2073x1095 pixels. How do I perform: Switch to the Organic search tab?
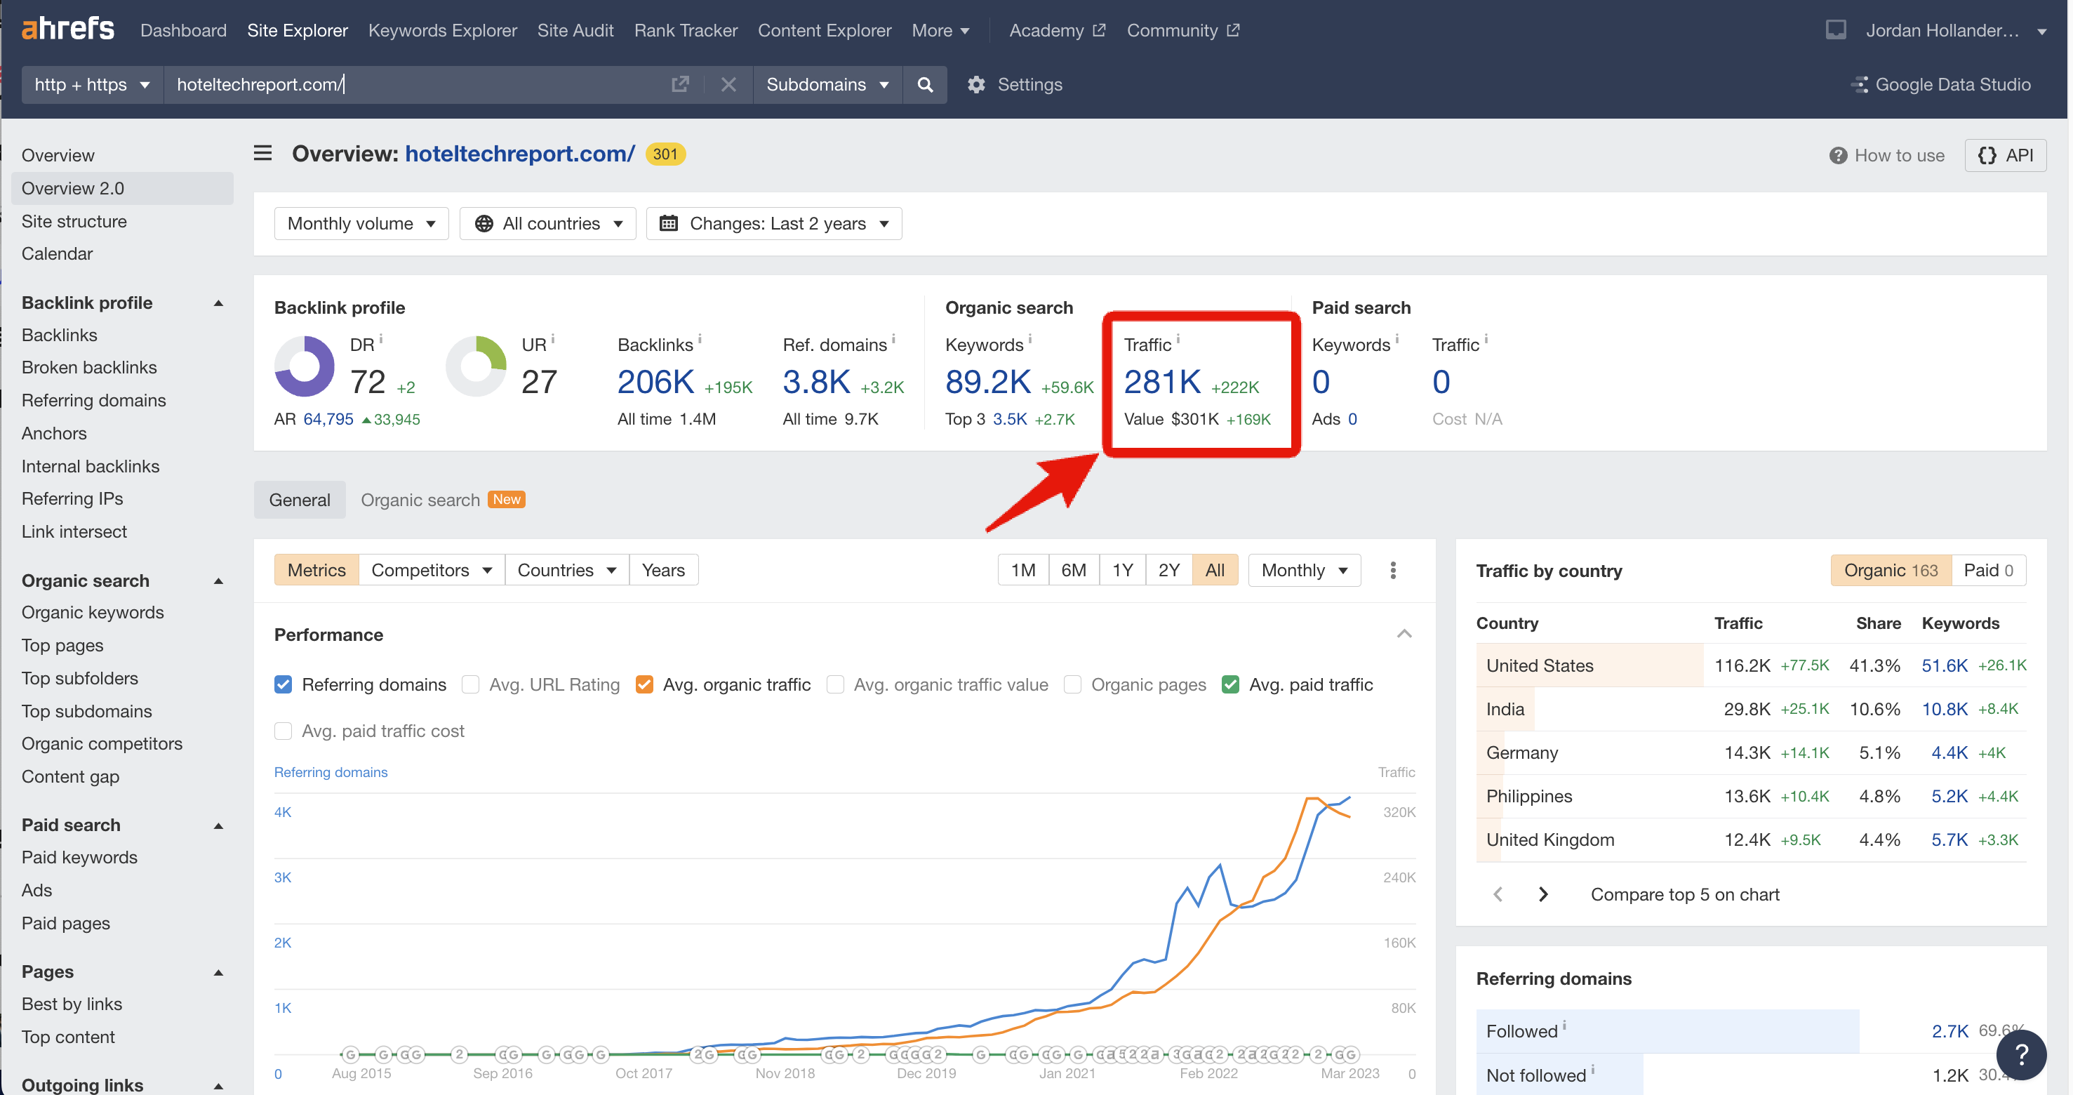(420, 500)
